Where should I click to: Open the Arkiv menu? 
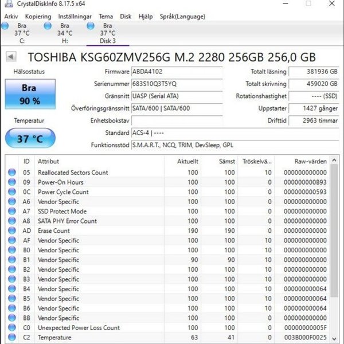[11, 17]
